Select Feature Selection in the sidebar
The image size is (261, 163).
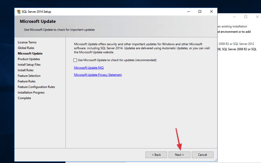tap(29, 76)
